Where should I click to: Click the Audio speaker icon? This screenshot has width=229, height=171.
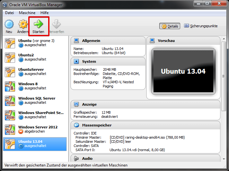click(76, 159)
